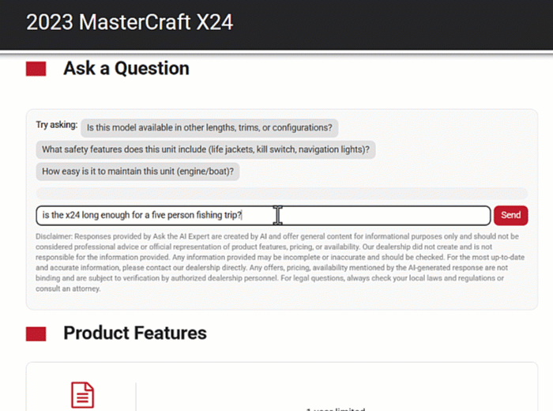
Task: Click the '2023 MasterCraft X24' page title
Action: click(x=130, y=22)
